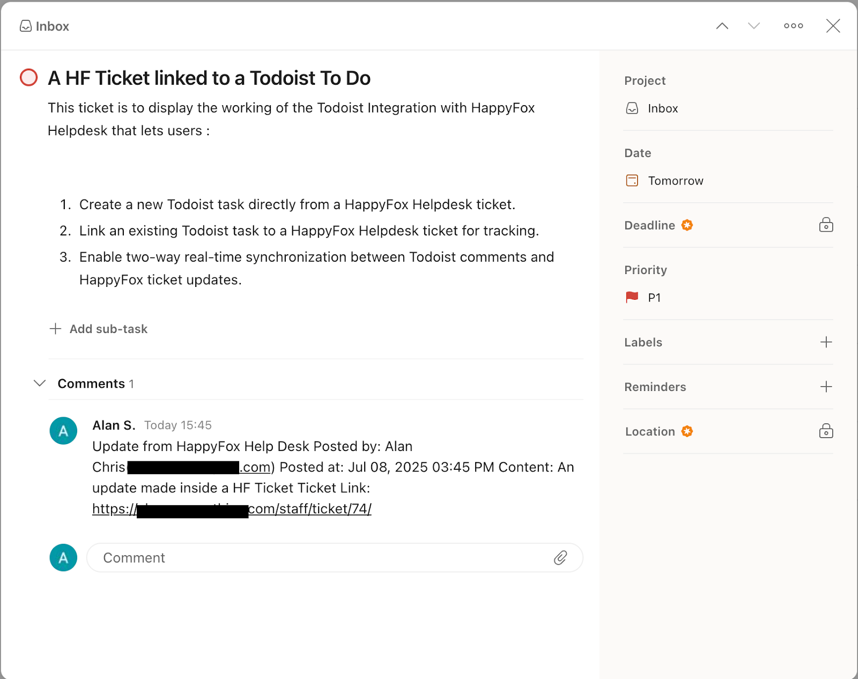Screen dimensions: 858x679
Task: Click the paperclip attachment icon in comment box
Action: point(560,558)
